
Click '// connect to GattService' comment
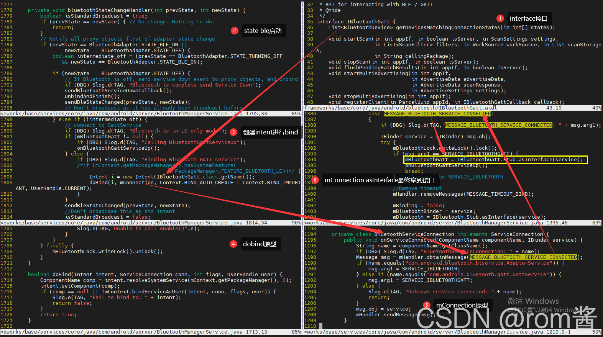click(103, 125)
